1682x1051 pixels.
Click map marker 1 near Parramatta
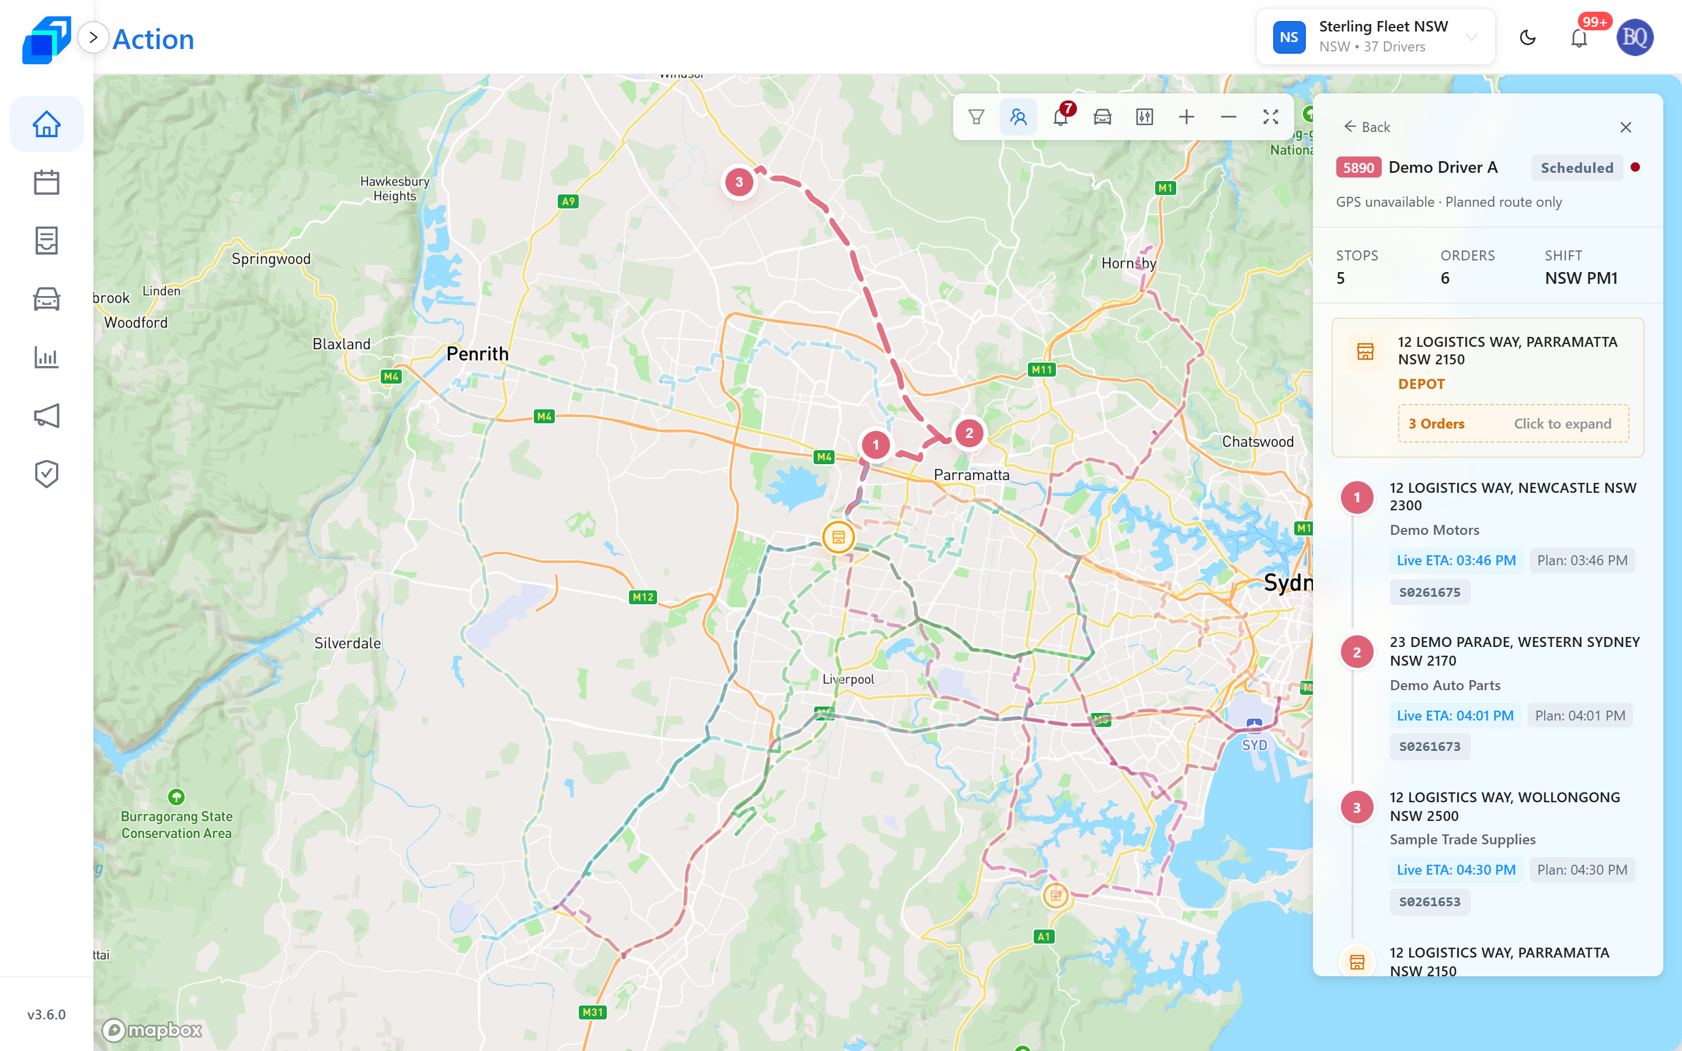876,444
